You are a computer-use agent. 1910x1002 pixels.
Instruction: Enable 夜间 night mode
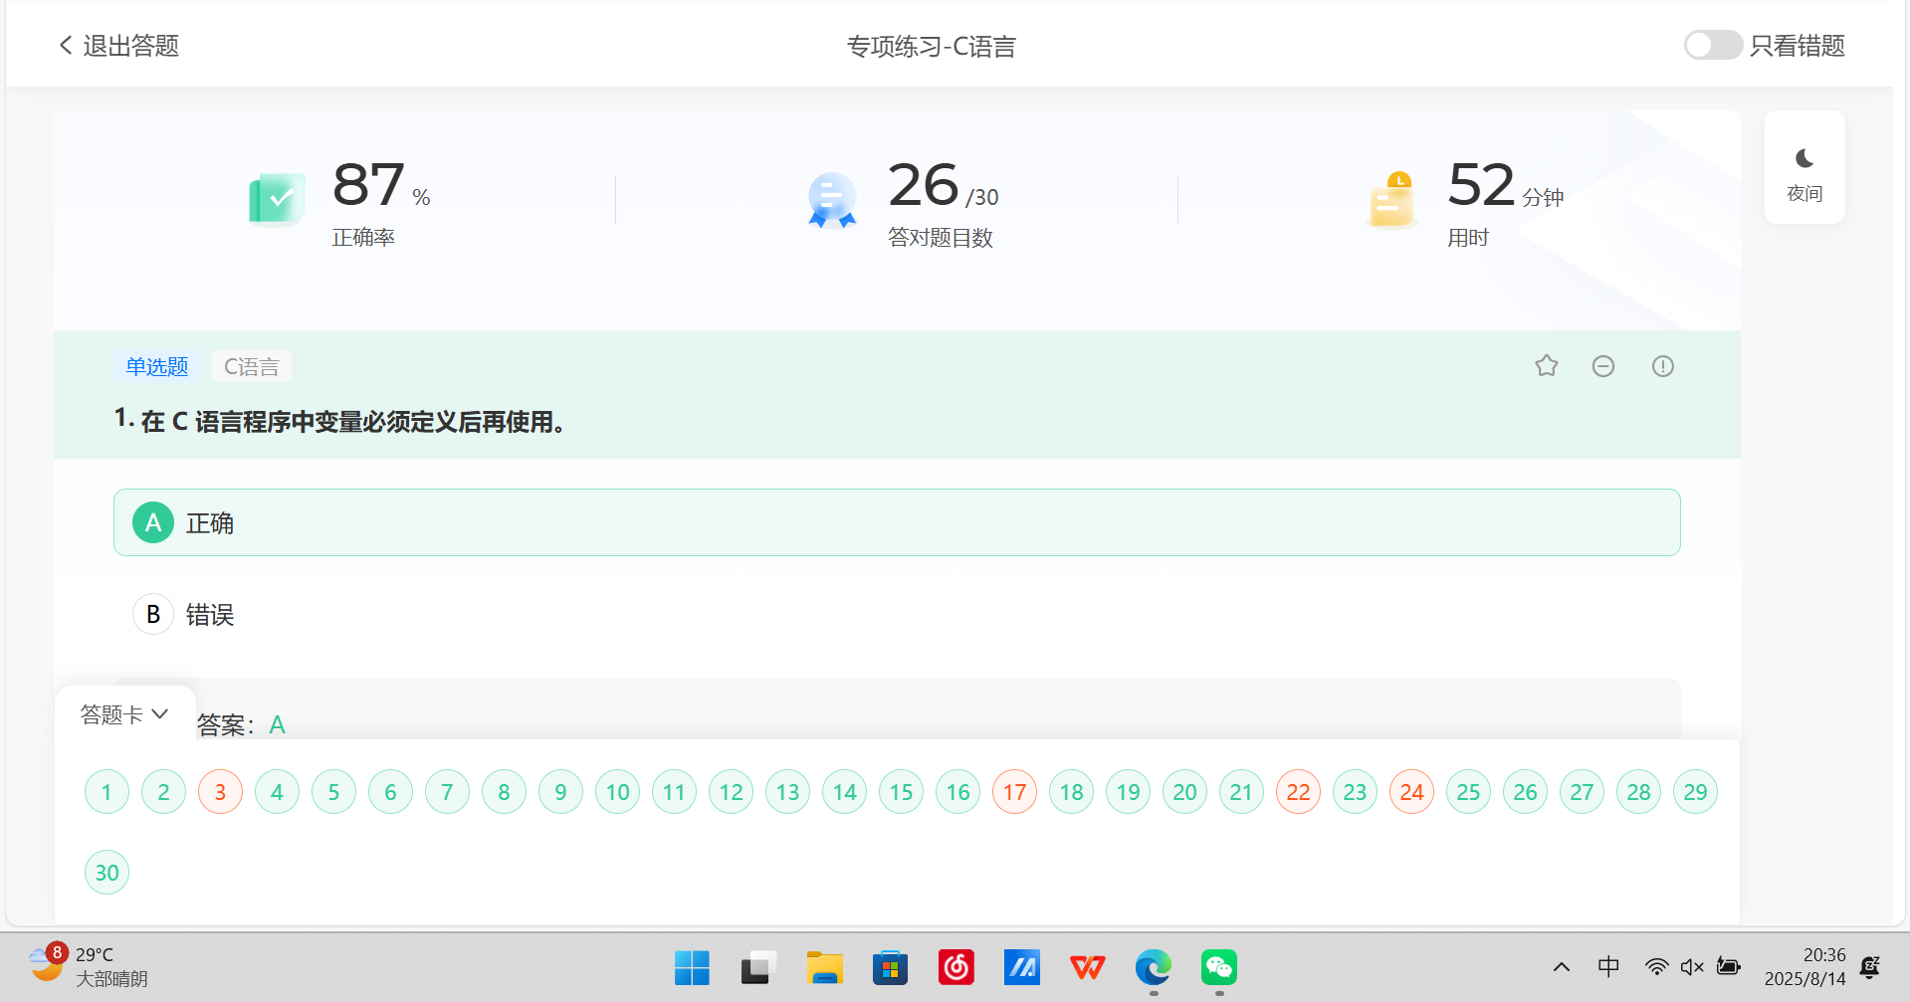click(1804, 167)
